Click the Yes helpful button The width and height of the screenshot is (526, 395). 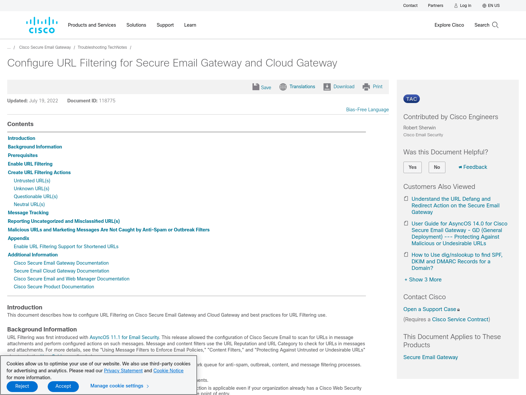(x=413, y=167)
